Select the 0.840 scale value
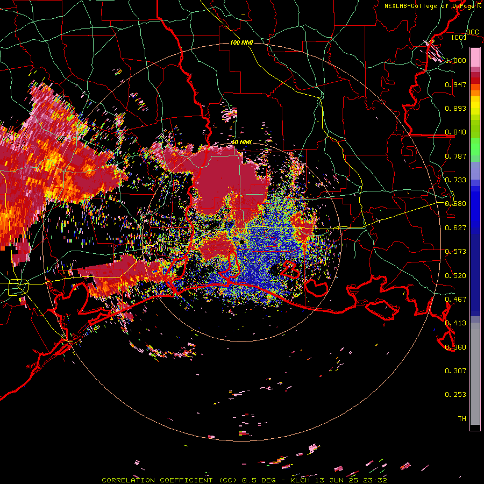 455,132
